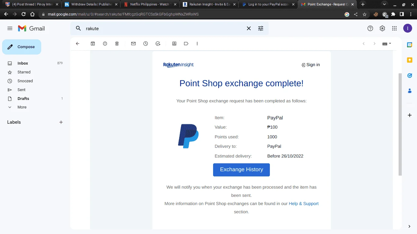The height and width of the screenshot is (234, 417).
Task: Snooze this email
Action: click(x=146, y=44)
